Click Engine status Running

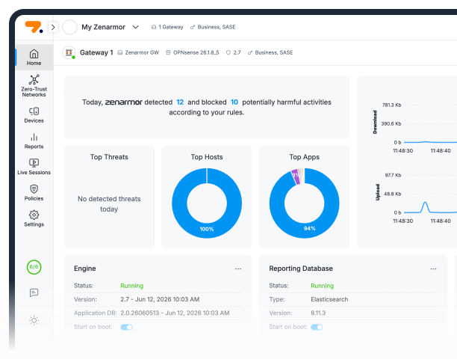tap(131, 286)
